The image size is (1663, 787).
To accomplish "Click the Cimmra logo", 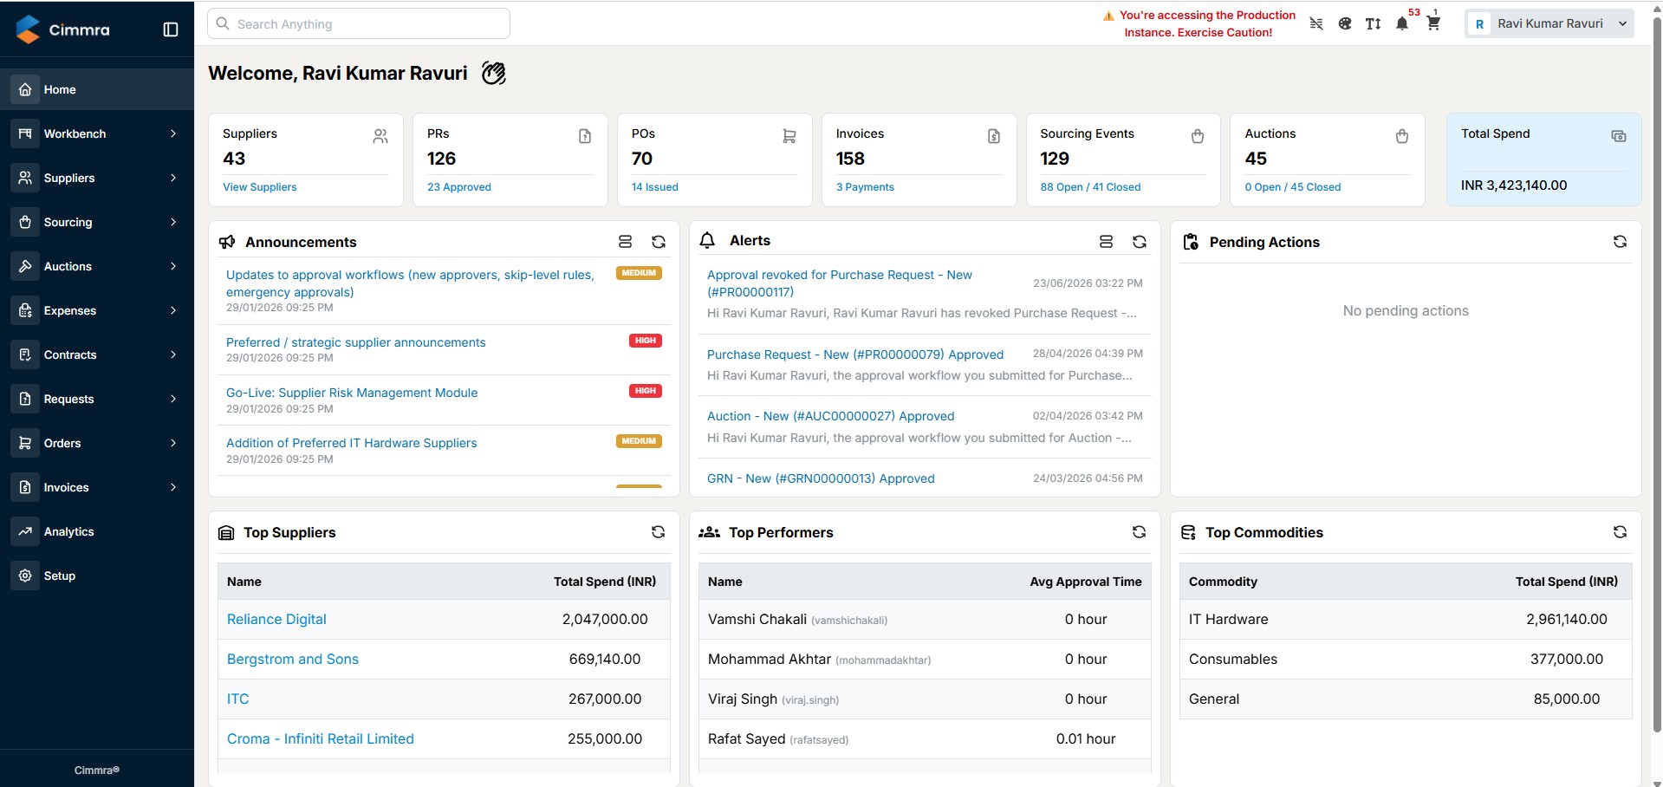I will (63, 29).
